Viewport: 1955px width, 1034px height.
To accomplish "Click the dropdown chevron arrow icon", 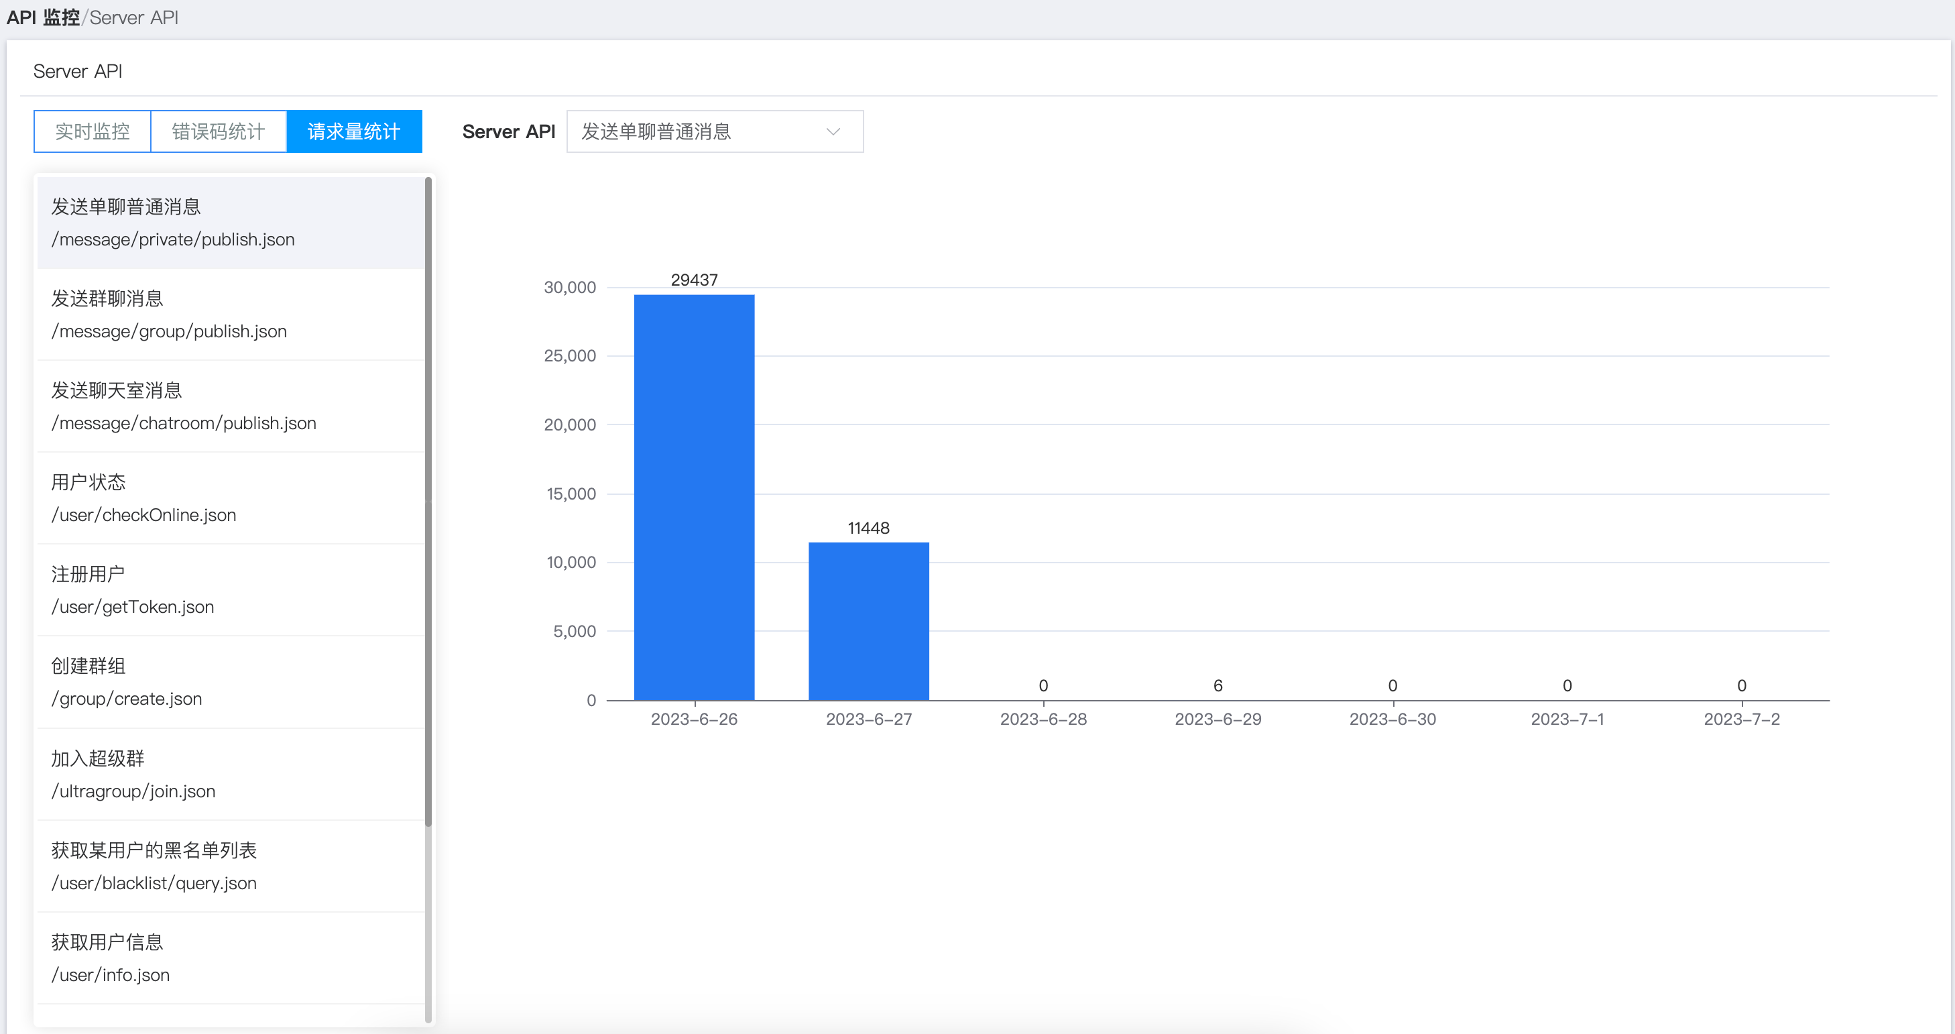I will [x=833, y=131].
